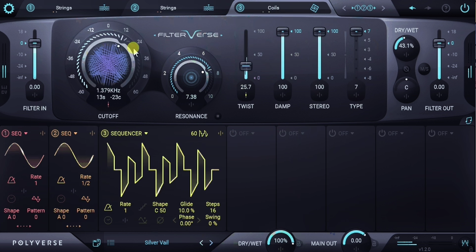Viewport: 476px width, 252px height.
Task: Click the undo arrow icon
Action: point(412,8)
